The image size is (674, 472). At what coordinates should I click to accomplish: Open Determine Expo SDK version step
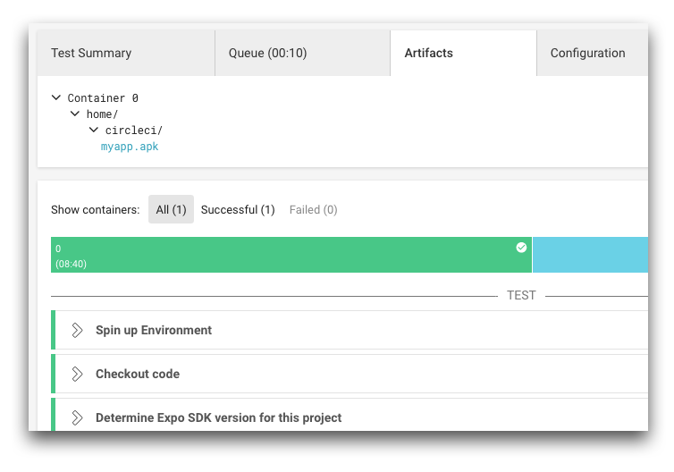350,415
